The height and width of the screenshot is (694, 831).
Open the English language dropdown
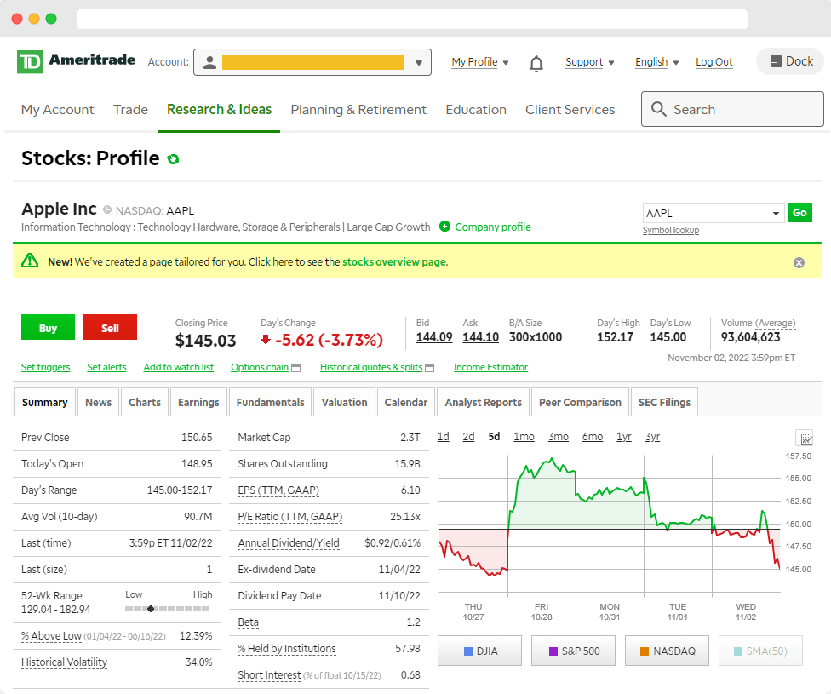pyautogui.click(x=656, y=62)
